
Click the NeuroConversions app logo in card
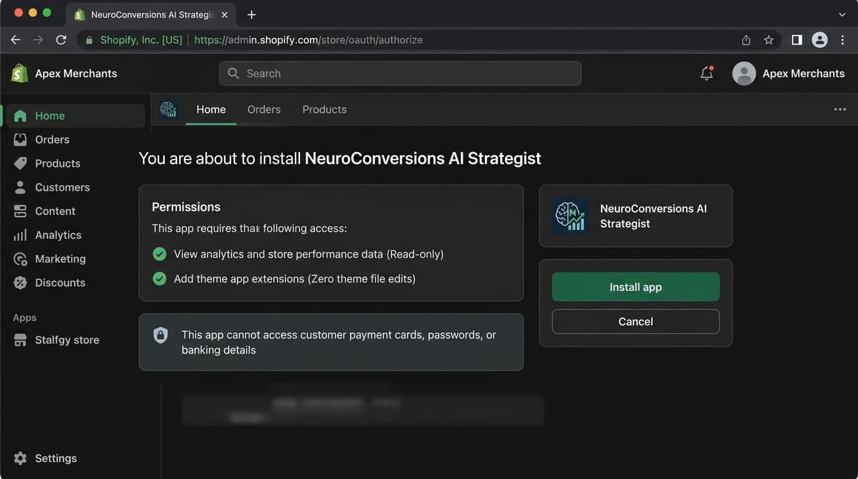pyautogui.click(x=570, y=216)
